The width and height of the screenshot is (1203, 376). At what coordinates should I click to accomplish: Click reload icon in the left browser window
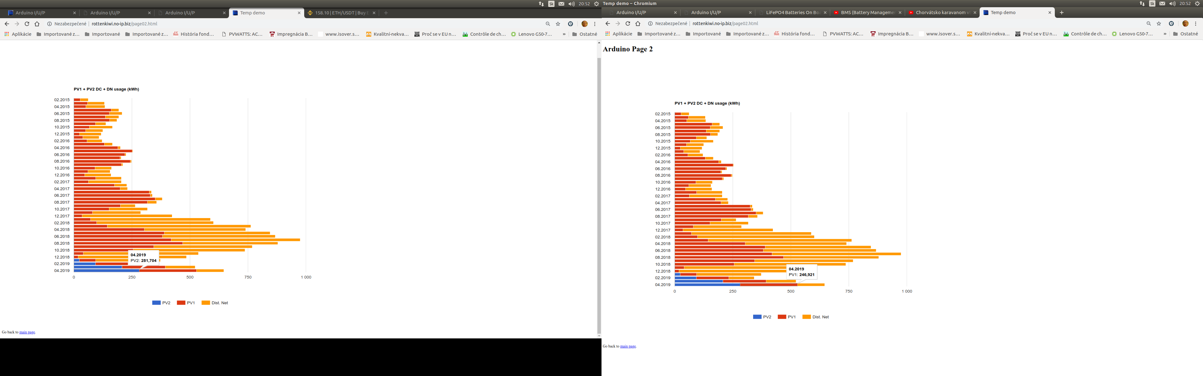pos(27,24)
